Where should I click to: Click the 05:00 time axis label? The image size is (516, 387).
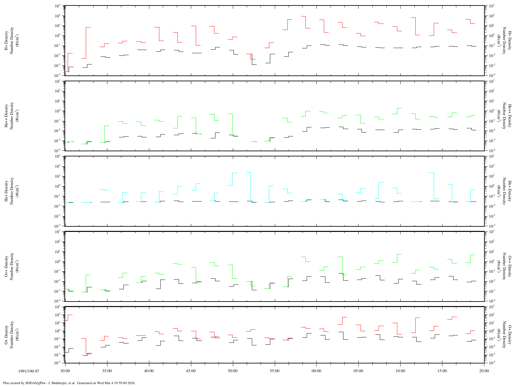tap(358, 371)
